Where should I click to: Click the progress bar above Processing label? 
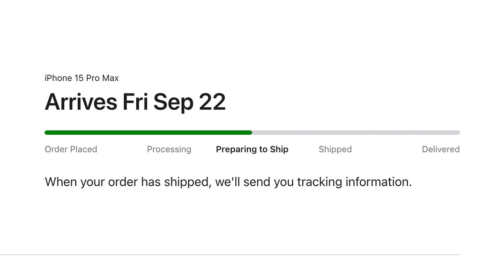click(x=169, y=132)
